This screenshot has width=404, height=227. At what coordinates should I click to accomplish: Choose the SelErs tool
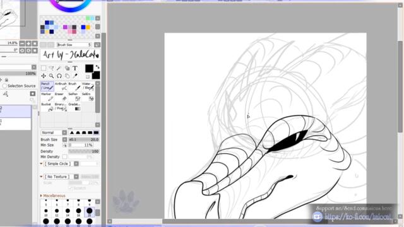click(88, 96)
